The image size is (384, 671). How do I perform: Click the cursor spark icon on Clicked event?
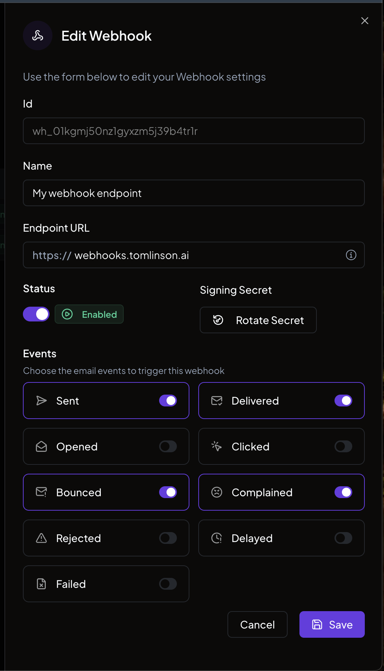pos(217,446)
